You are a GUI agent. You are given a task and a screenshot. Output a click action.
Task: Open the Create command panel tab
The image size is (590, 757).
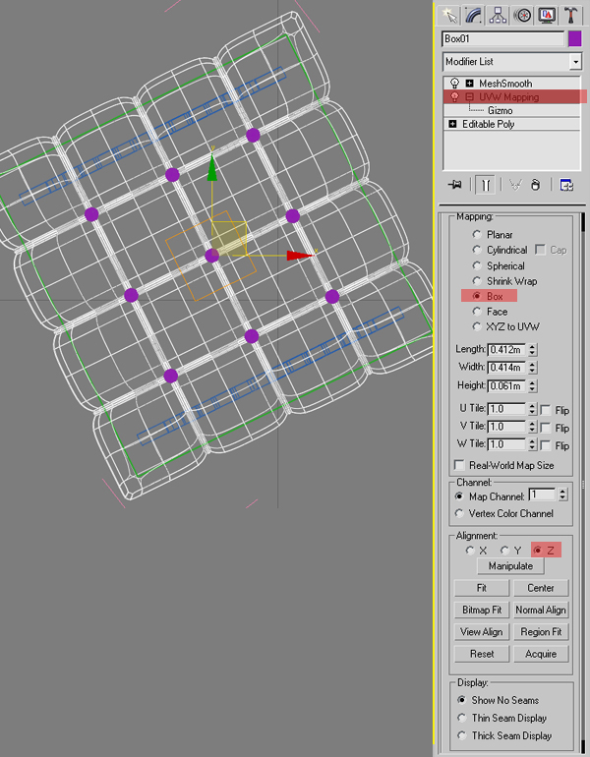[x=449, y=15]
